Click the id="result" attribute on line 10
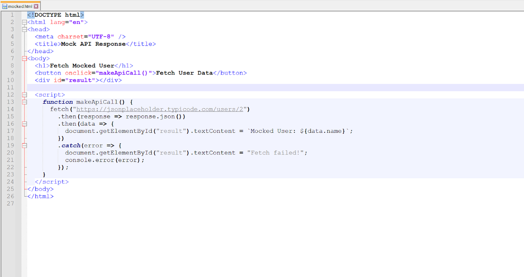Screen dimensions: 524x277 click(x=74, y=80)
